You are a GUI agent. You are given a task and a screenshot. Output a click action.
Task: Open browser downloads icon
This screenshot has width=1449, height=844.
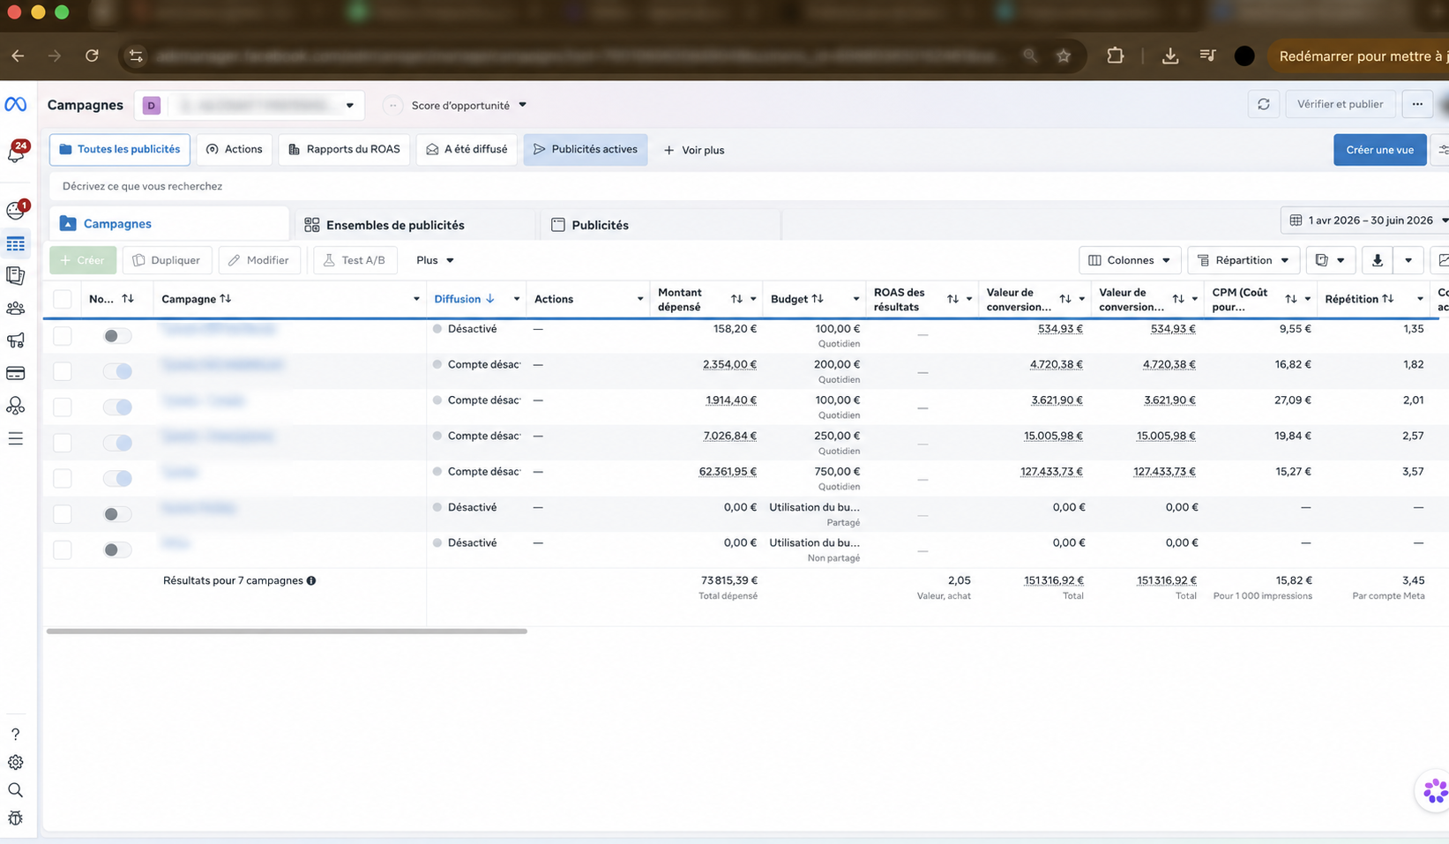coord(1170,56)
